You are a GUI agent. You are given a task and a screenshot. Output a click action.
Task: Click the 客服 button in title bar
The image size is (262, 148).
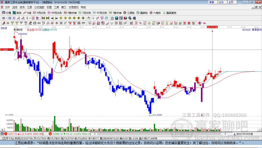pos(213,2)
